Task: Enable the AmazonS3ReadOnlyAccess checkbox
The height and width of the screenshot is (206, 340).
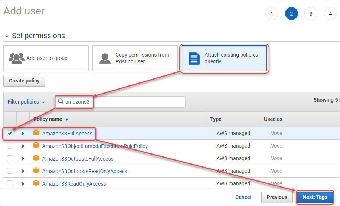Action: pyautogui.click(x=10, y=183)
